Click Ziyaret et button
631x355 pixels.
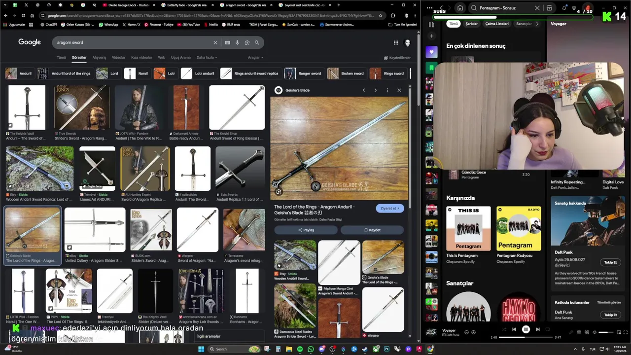pos(390,209)
